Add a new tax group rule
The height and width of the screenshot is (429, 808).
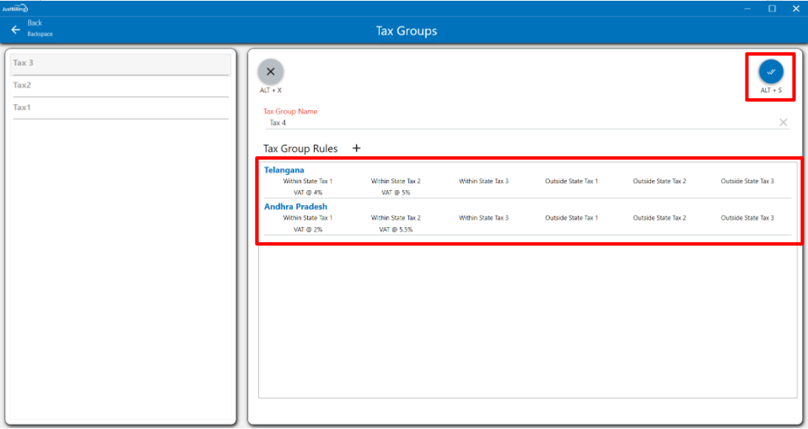(x=357, y=149)
